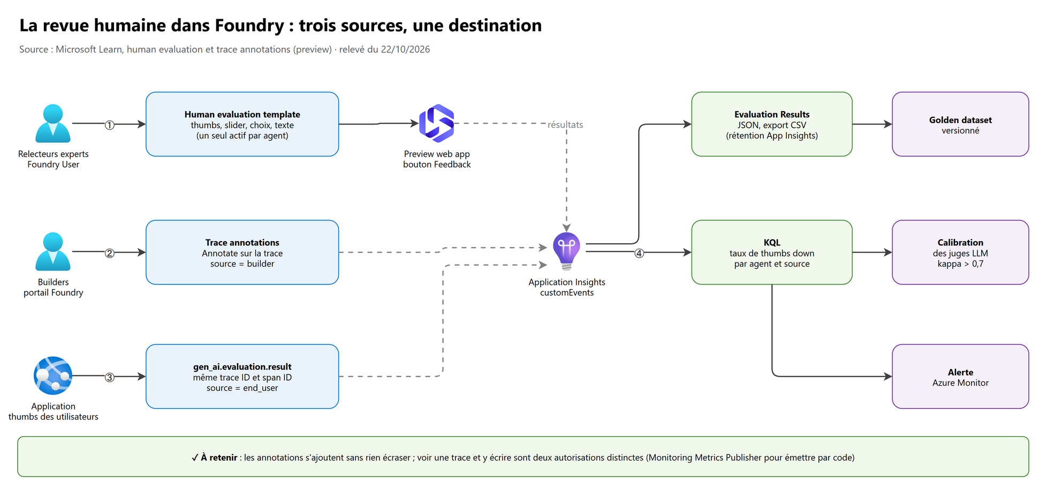Click the "bouton Feedback" label

(437, 164)
